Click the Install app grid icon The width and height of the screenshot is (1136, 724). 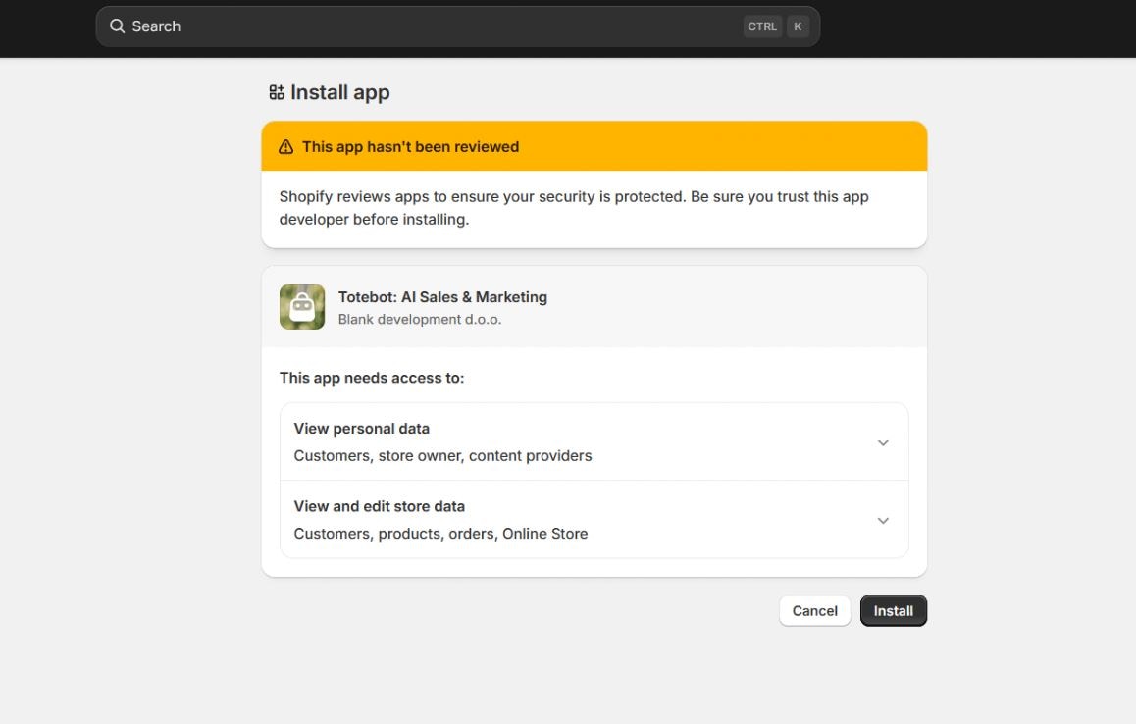pyautogui.click(x=277, y=92)
